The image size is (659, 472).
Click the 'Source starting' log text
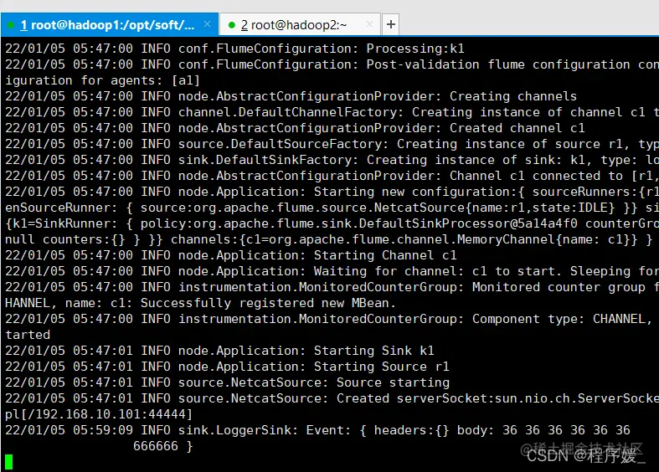[x=393, y=383]
